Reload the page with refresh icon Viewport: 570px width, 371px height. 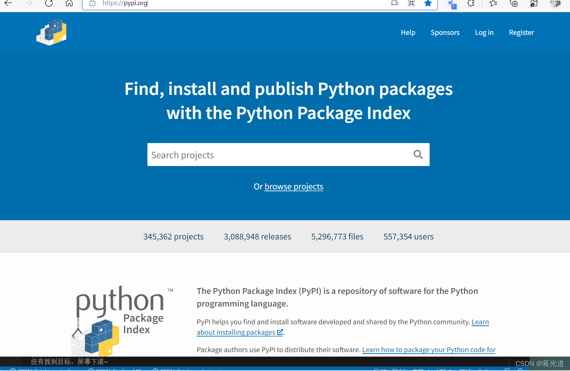point(49,3)
